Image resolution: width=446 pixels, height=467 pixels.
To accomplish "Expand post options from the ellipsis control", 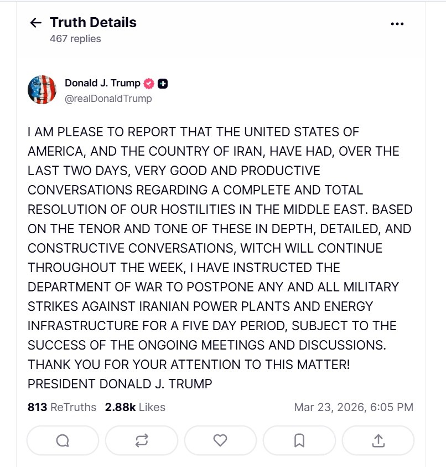I will (x=398, y=23).
